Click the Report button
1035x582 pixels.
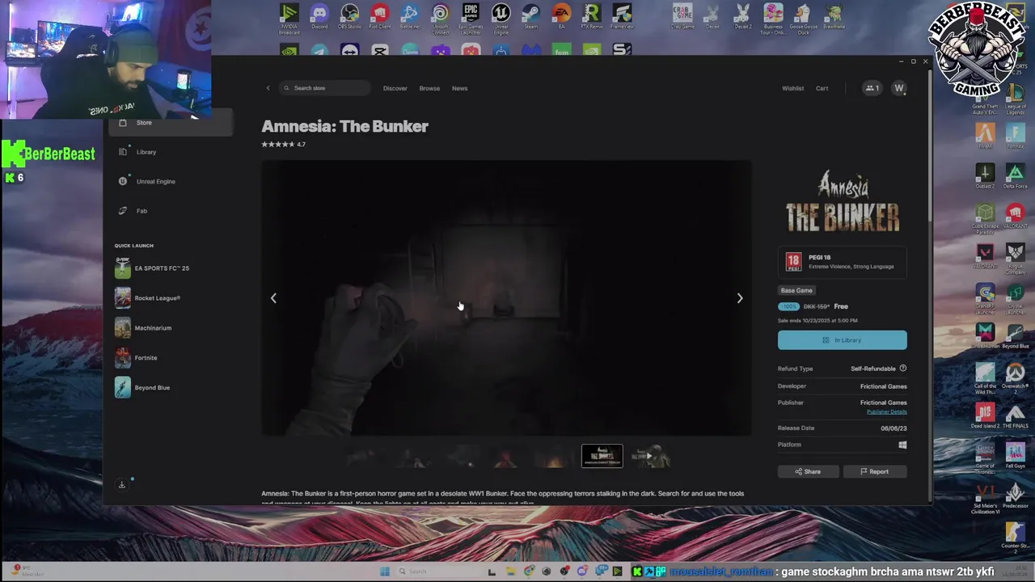pos(874,472)
